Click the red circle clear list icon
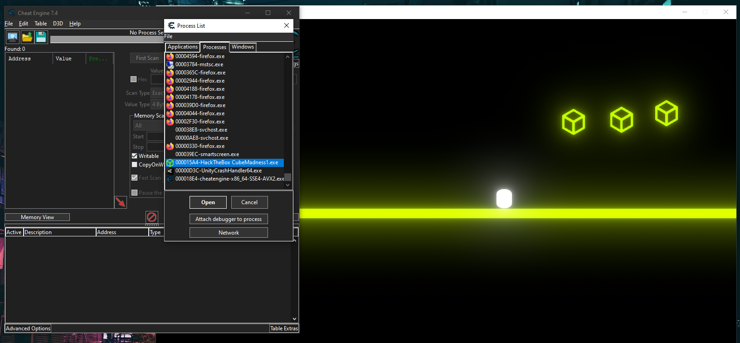This screenshot has height=343, width=740. (152, 217)
